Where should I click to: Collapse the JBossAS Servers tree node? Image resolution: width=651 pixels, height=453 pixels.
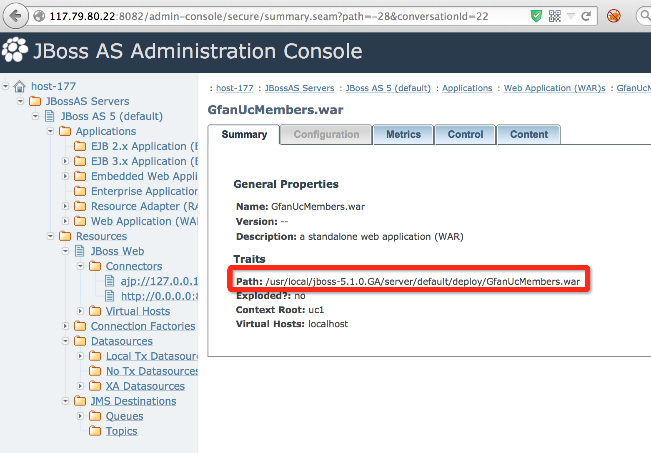(x=20, y=101)
